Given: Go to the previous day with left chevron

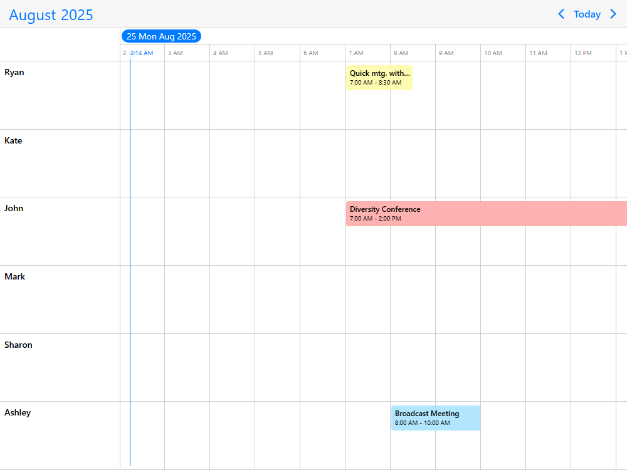Looking at the screenshot, I should coord(561,14).
